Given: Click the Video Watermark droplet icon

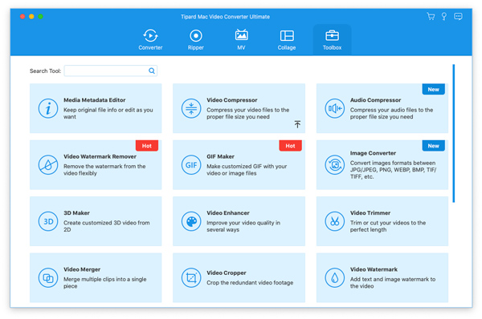Looking at the screenshot, I should [334, 277].
